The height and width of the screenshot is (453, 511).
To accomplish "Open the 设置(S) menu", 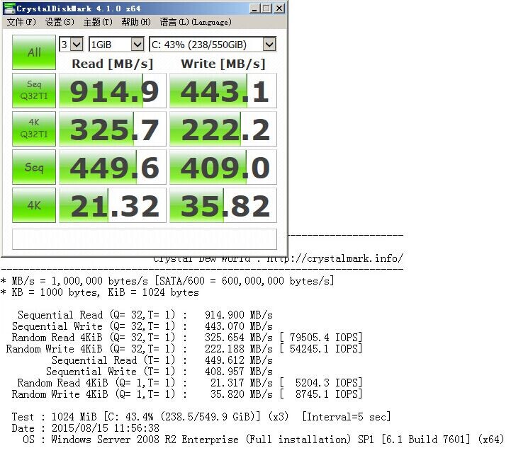I will [x=60, y=22].
